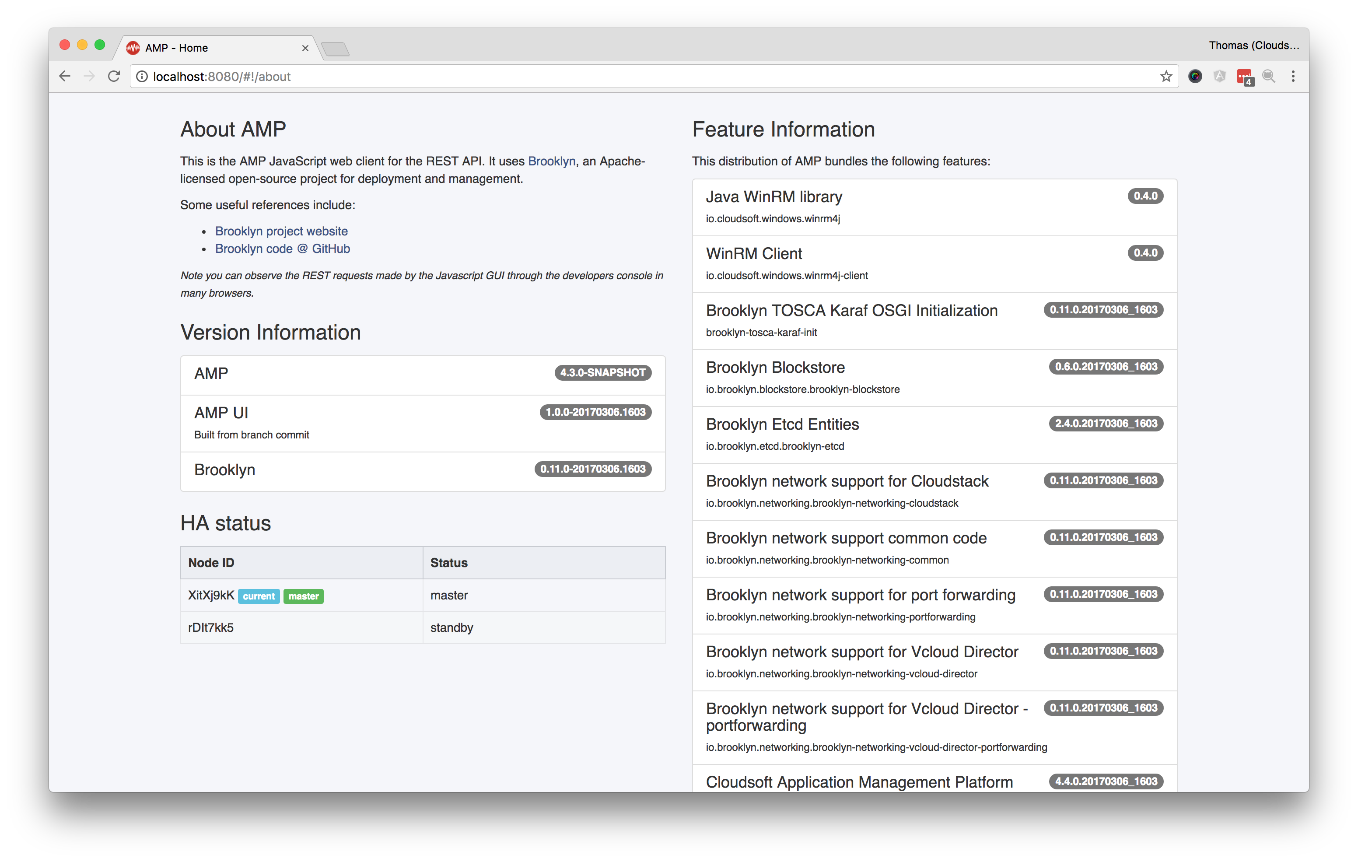The height and width of the screenshot is (862, 1358).
Task: Click the 'master' status cell of XitXj9kK
Action: click(544, 595)
